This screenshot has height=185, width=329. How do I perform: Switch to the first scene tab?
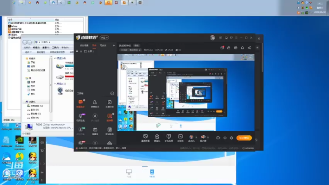(84, 46)
